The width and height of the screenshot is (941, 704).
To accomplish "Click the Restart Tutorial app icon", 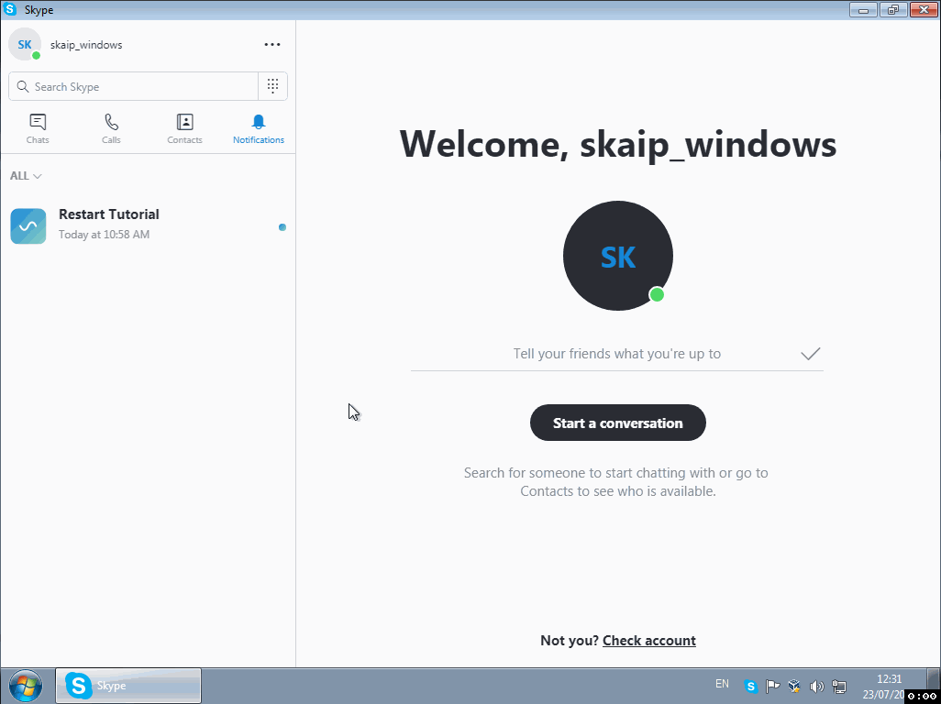I will click(28, 226).
